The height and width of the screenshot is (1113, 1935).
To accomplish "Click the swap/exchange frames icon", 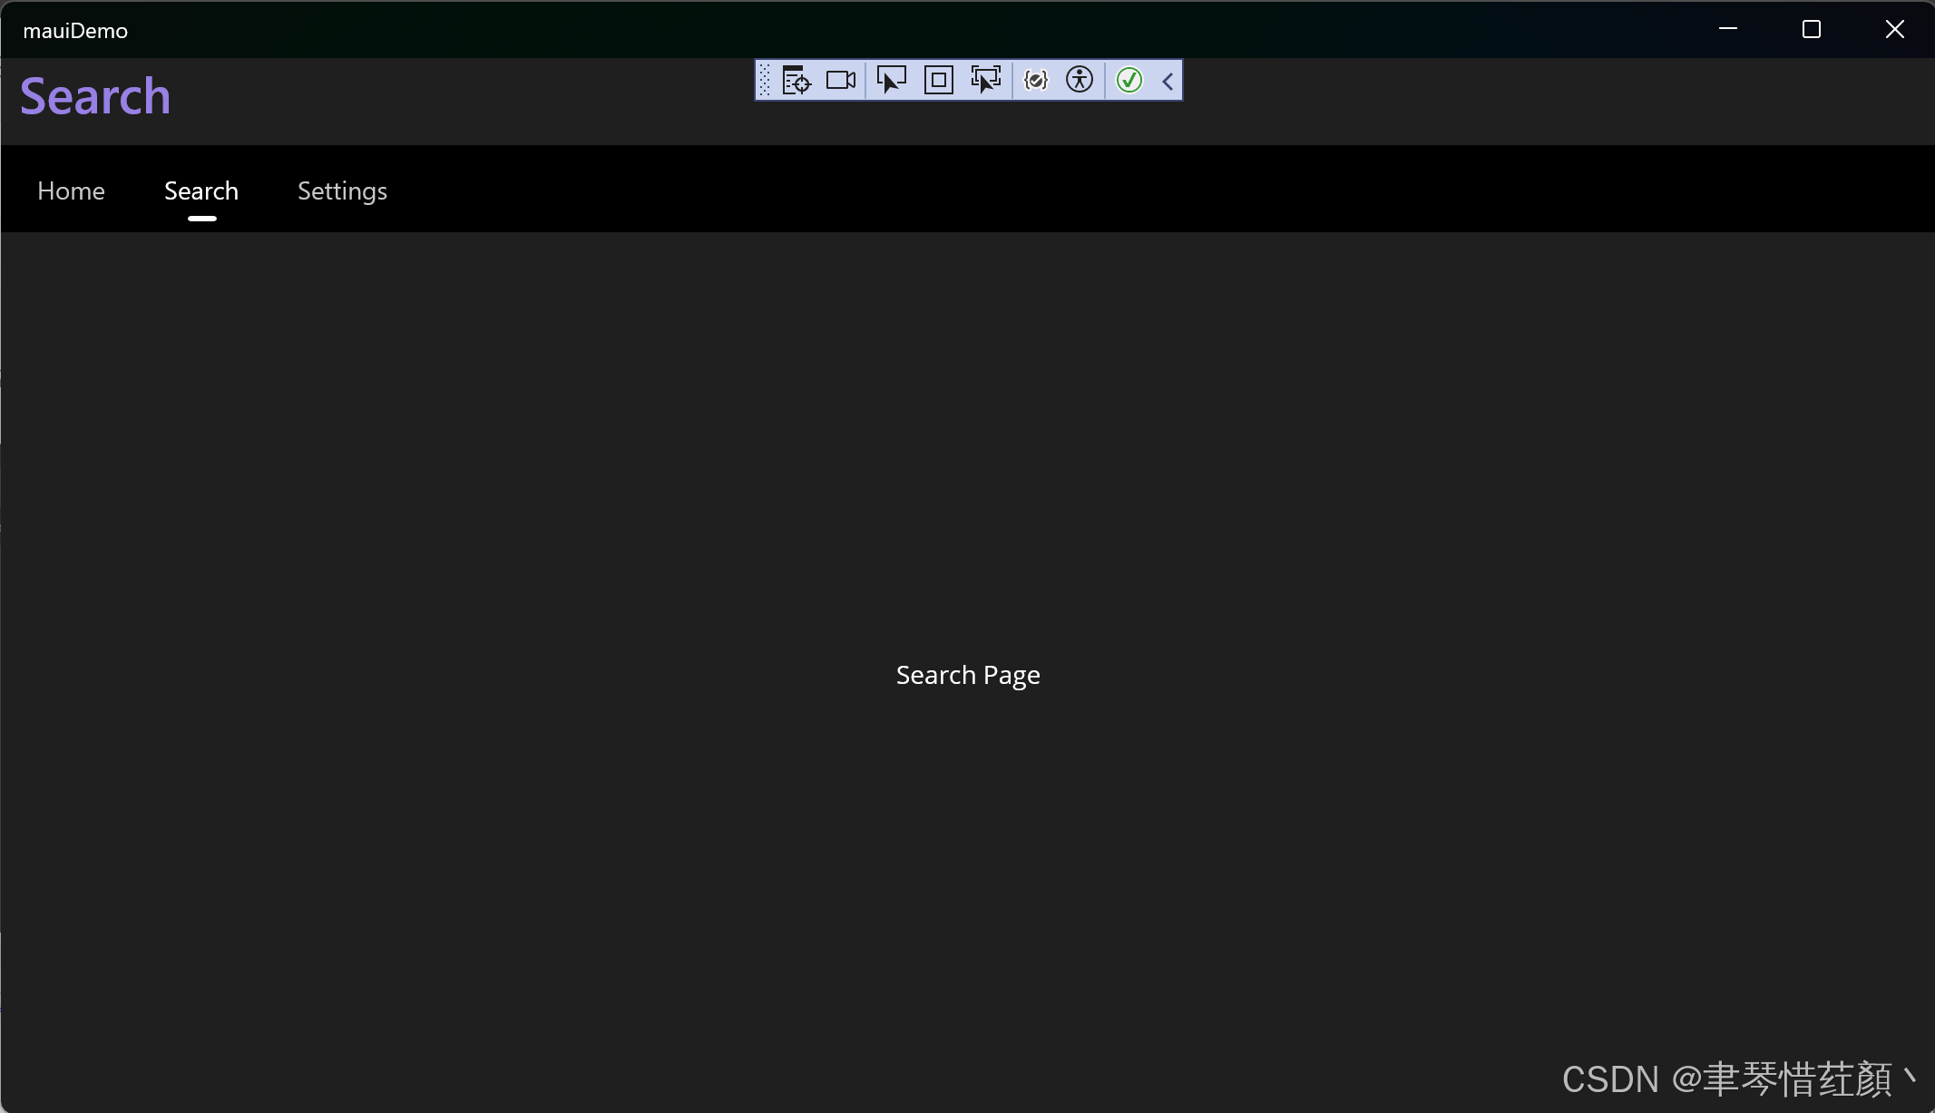I will tap(985, 80).
